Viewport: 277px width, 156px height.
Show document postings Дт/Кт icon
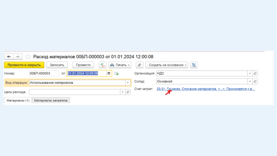[102, 65]
